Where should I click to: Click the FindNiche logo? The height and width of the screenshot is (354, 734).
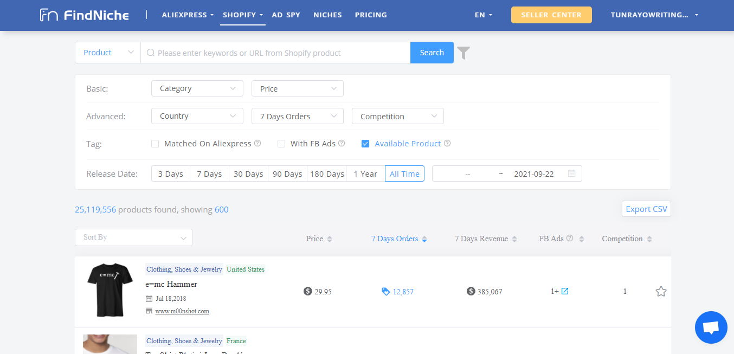tap(84, 15)
